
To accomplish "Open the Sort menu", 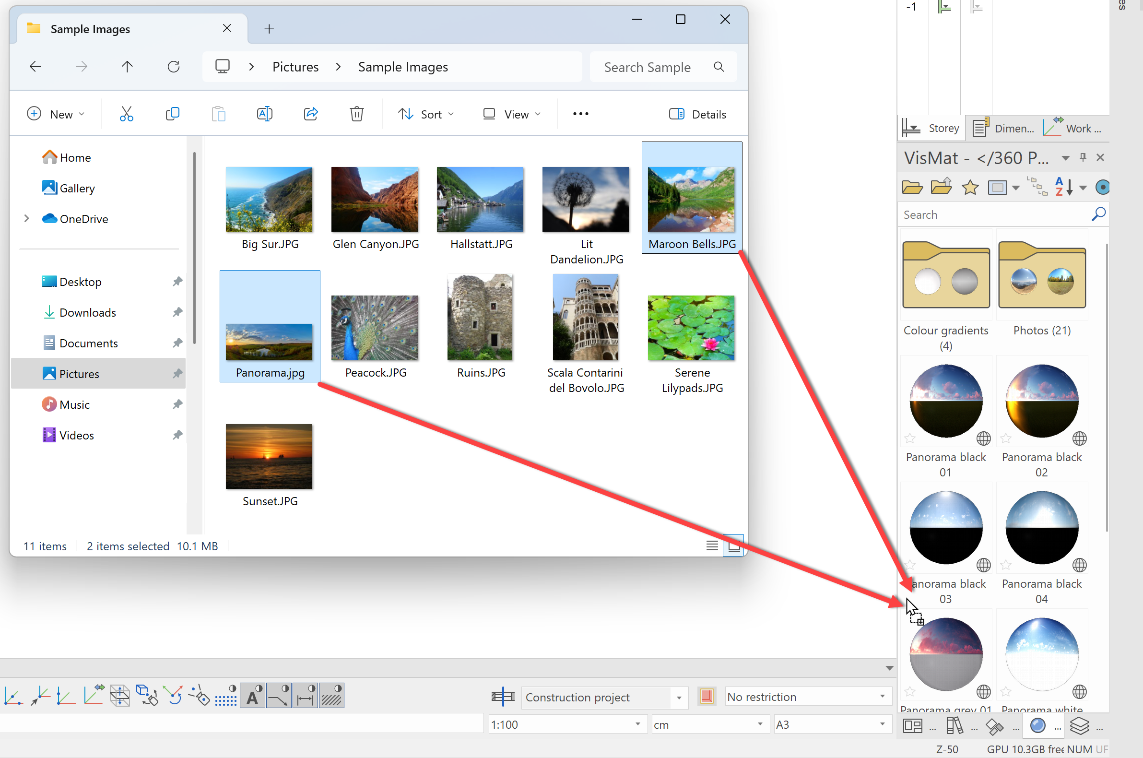I will coord(426,114).
